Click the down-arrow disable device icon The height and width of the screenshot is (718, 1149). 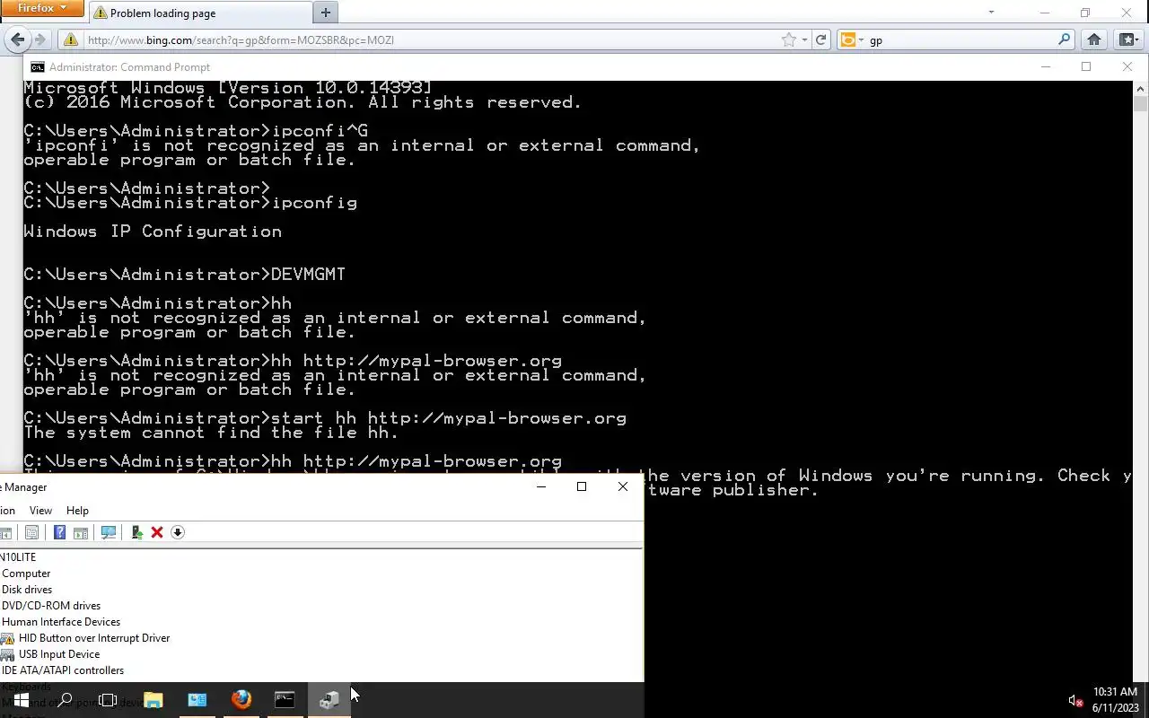tap(178, 532)
